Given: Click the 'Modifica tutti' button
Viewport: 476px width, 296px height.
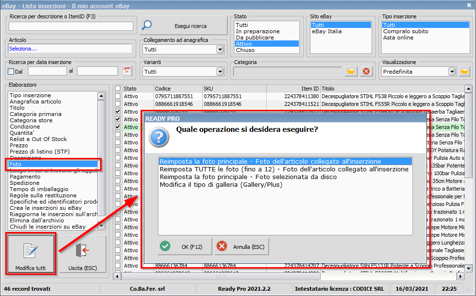Looking at the screenshot, I should [31, 254].
